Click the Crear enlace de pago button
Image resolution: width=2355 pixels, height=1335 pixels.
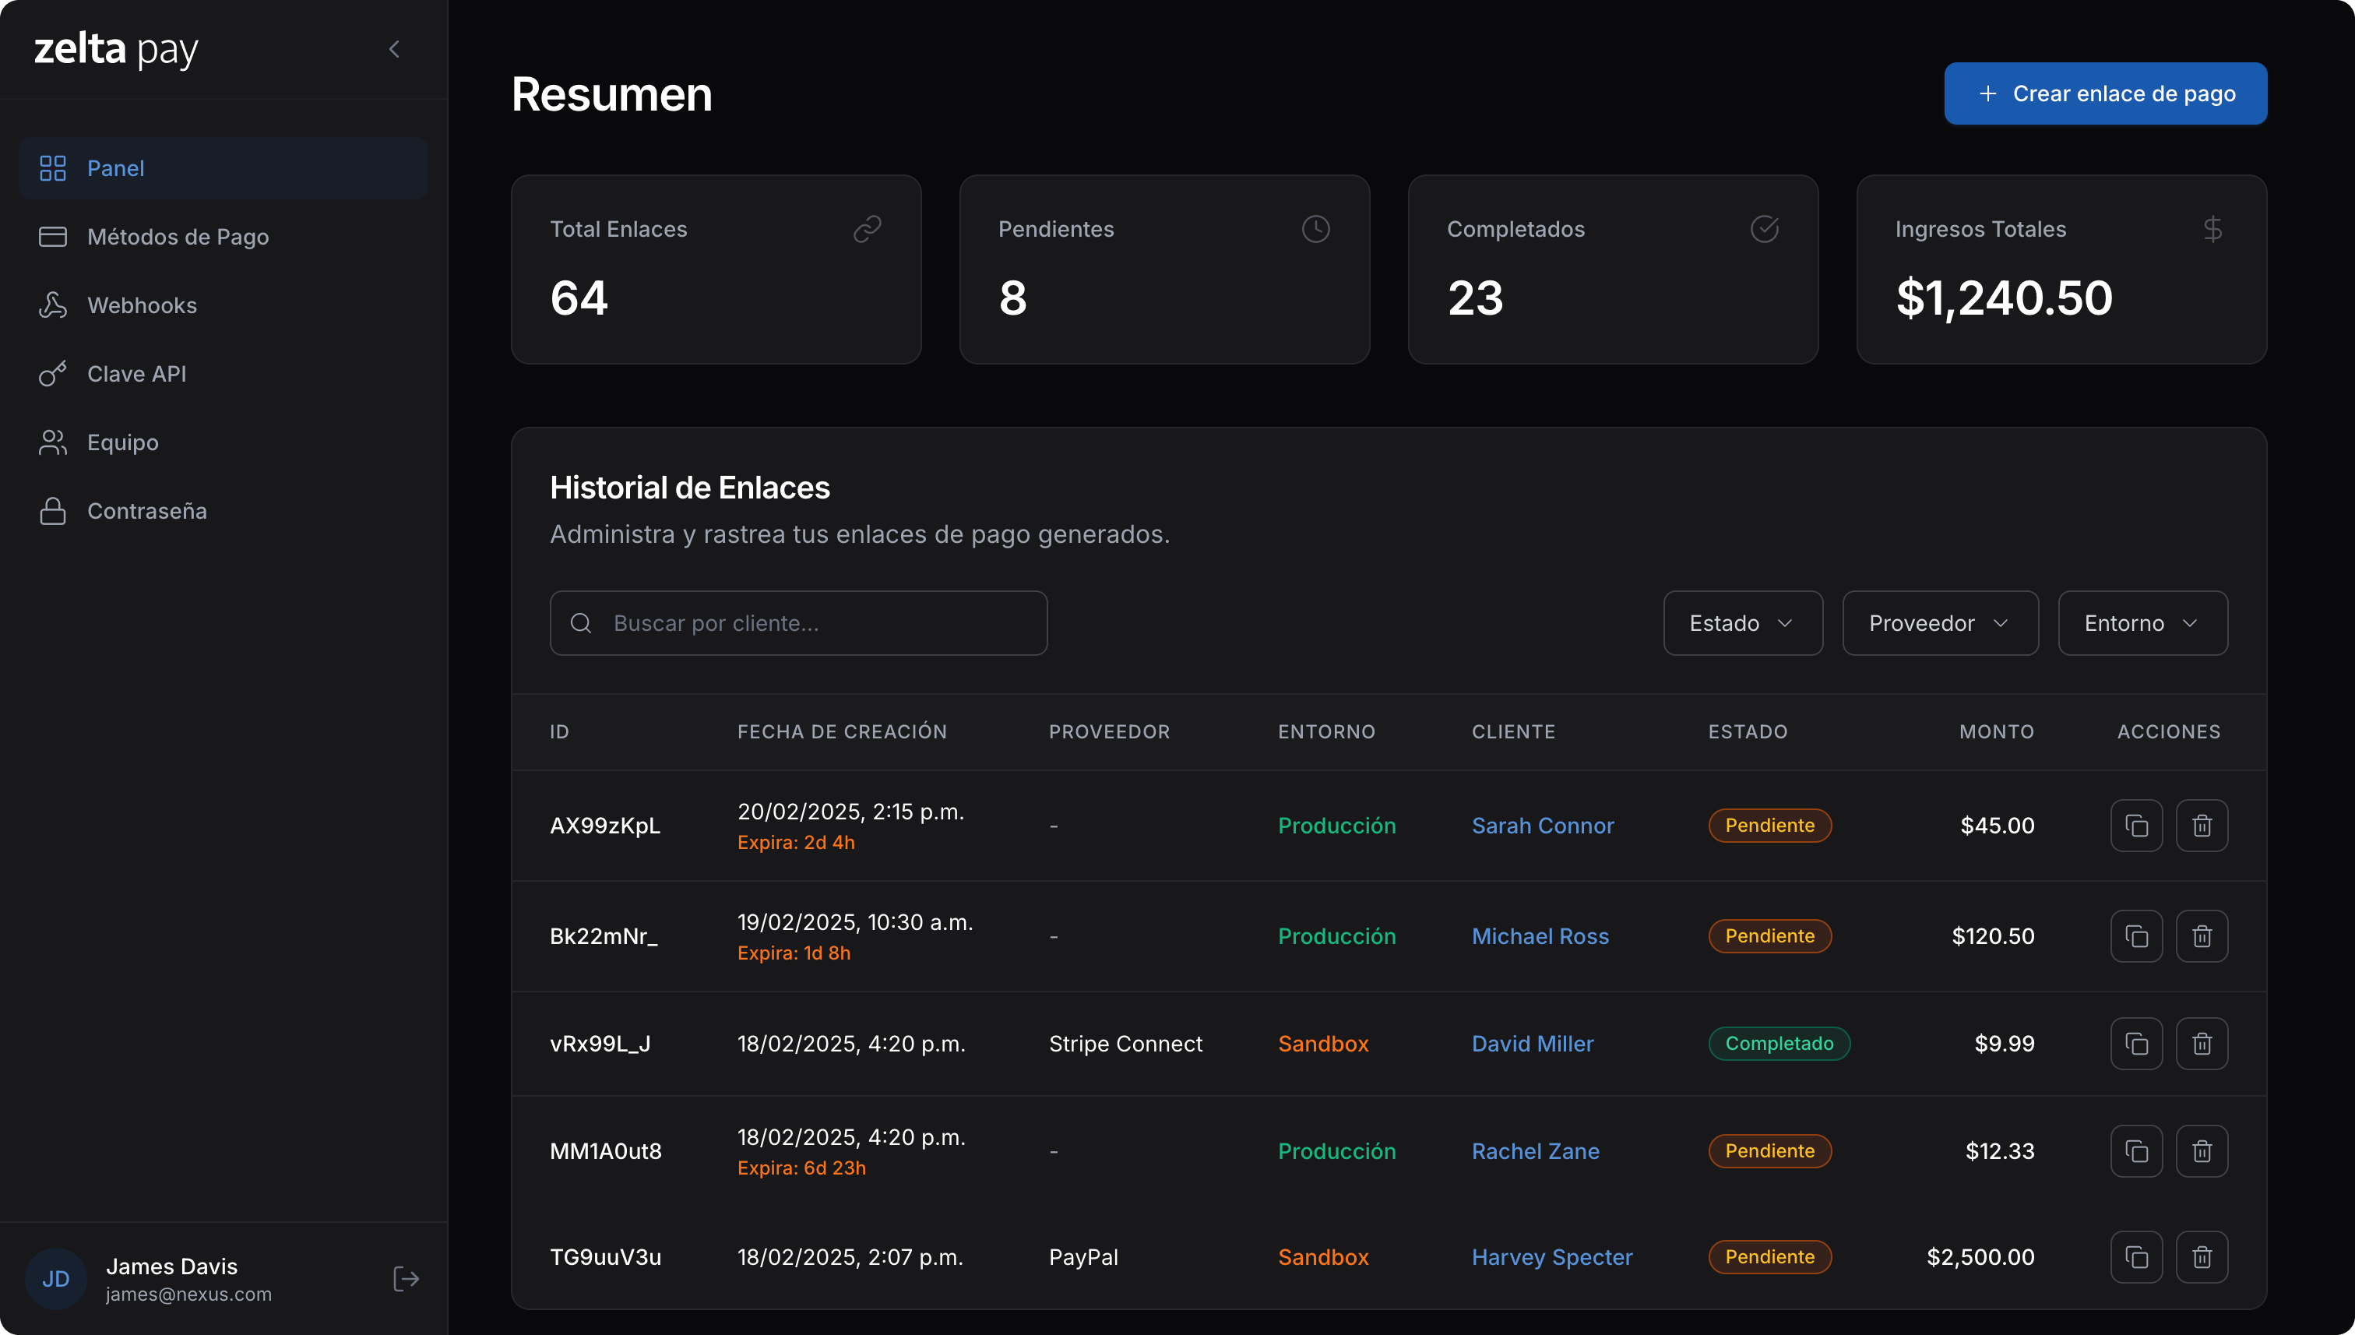(2105, 93)
